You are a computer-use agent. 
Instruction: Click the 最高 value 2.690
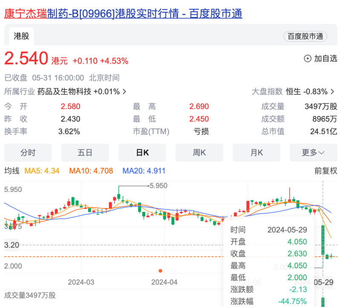[x=199, y=107]
